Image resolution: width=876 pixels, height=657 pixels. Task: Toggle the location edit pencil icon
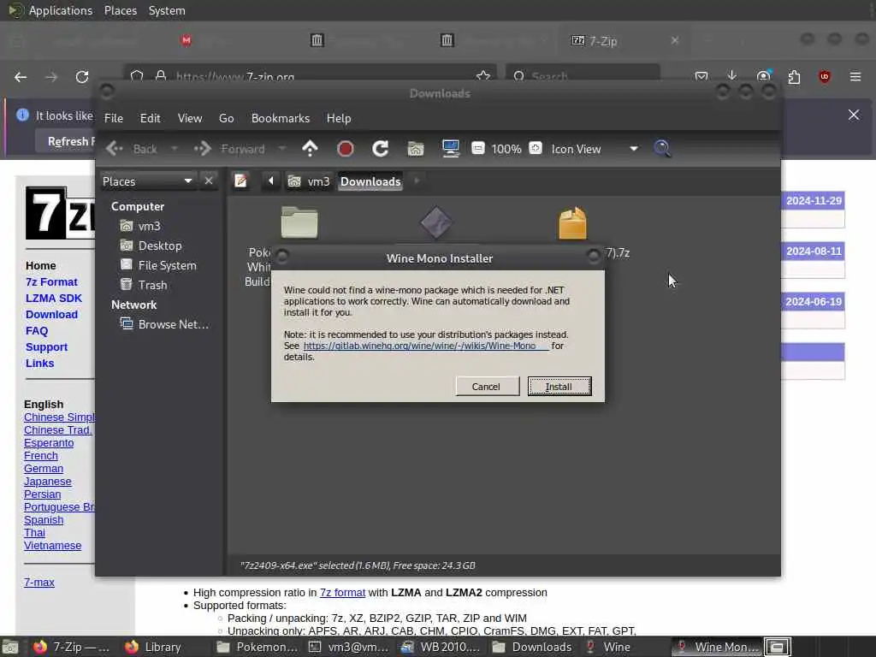pos(241,181)
